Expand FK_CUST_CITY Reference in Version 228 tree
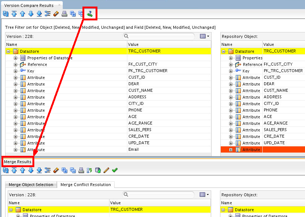The height and width of the screenshot is (217, 305). coord(15,64)
